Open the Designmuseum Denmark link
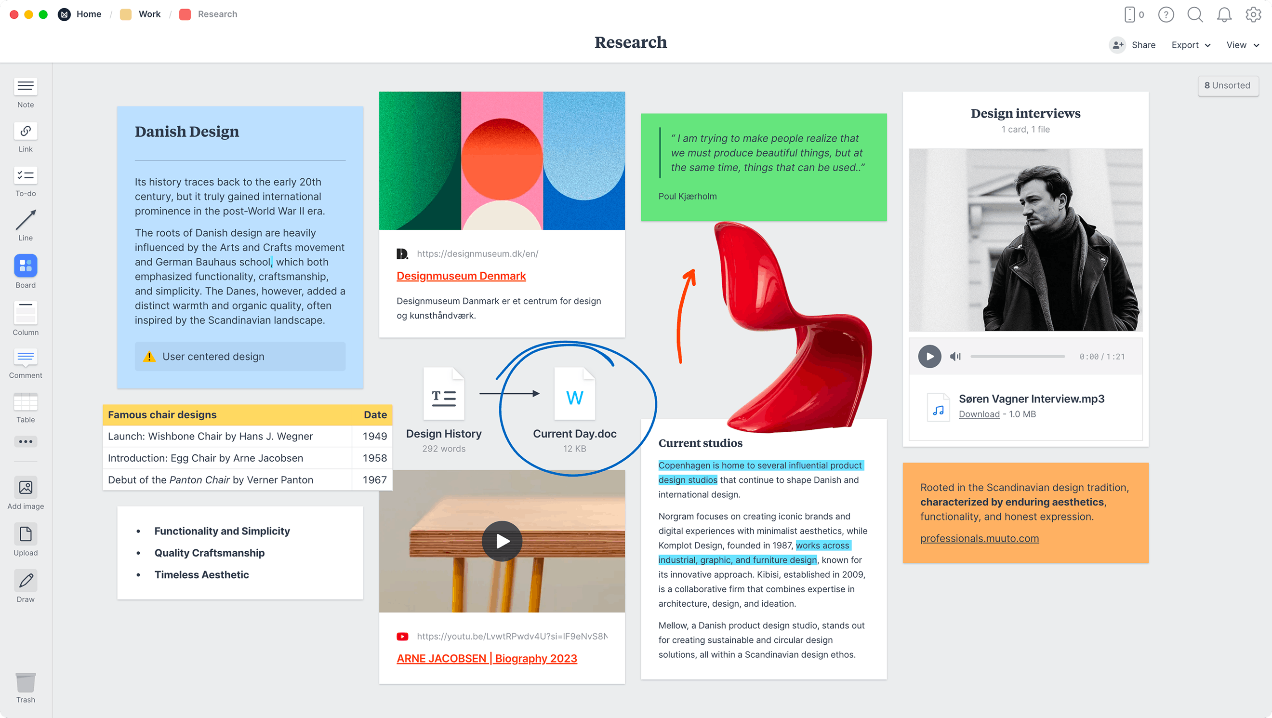This screenshot has height=718, width=1272. point(461,276)
